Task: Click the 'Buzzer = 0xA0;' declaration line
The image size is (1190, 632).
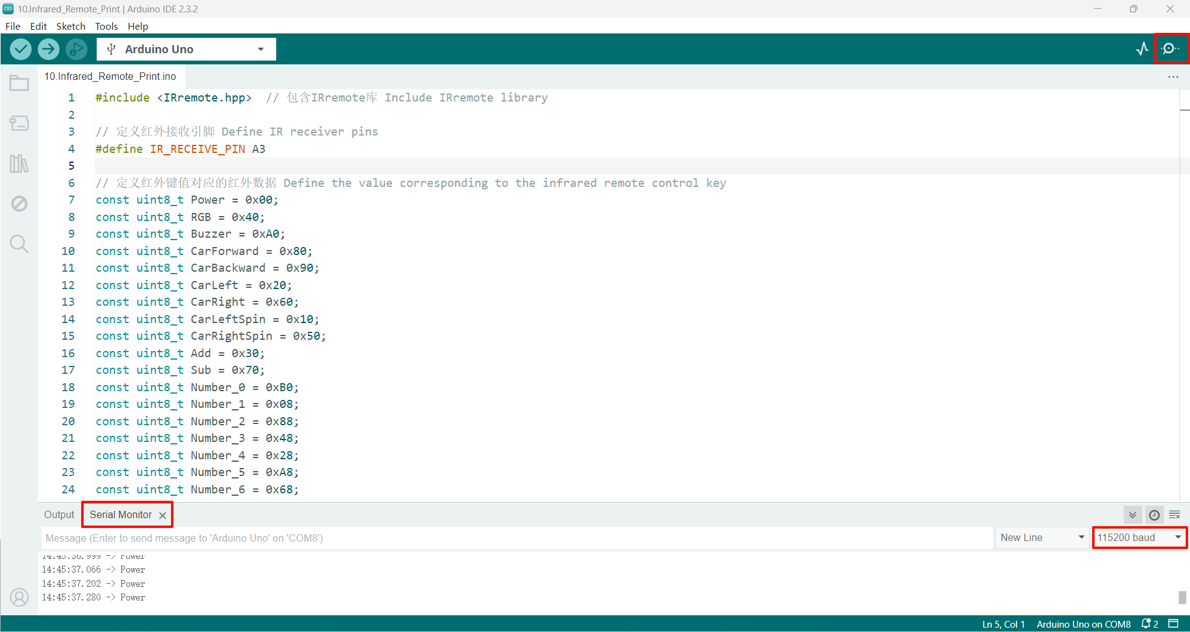Action: pos(190,234)
